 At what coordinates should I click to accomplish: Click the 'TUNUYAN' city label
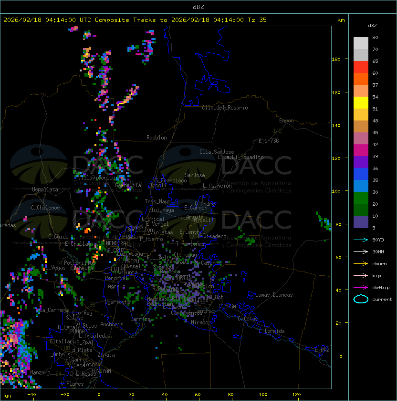(x=101, y=371)
